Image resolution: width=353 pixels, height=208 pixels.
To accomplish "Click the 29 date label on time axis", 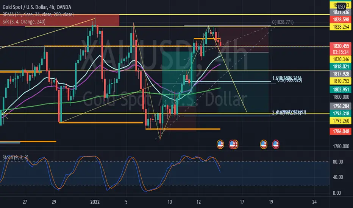I will 54,202.
